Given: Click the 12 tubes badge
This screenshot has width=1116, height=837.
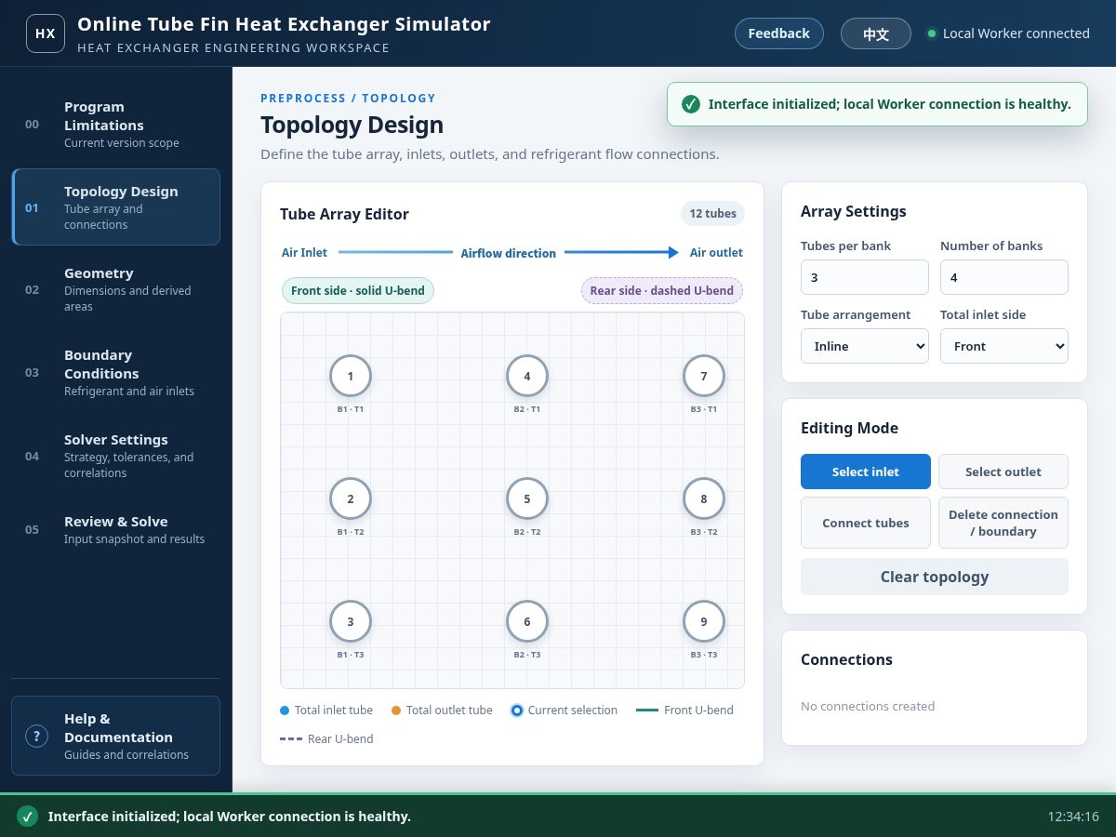Looking at the screenshot, I should point(713,214).
